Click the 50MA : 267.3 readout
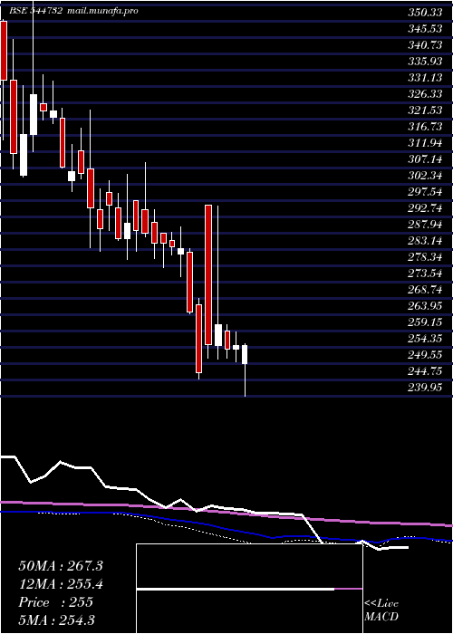This screenshot has width=453, height=634. point(61,566)
